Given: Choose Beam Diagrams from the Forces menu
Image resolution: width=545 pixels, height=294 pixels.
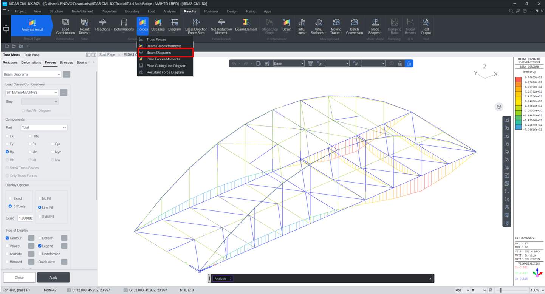Looking at the screenshot, I should click(165, 53).
